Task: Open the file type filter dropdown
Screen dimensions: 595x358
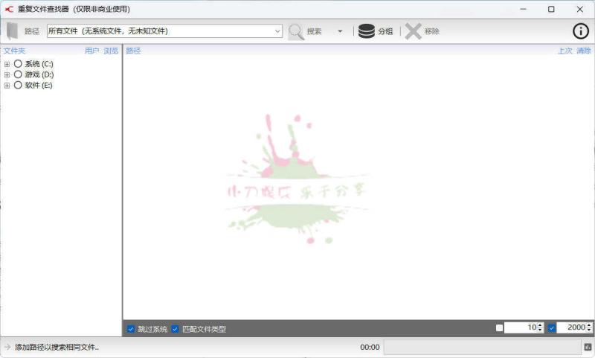Action: 277,31
